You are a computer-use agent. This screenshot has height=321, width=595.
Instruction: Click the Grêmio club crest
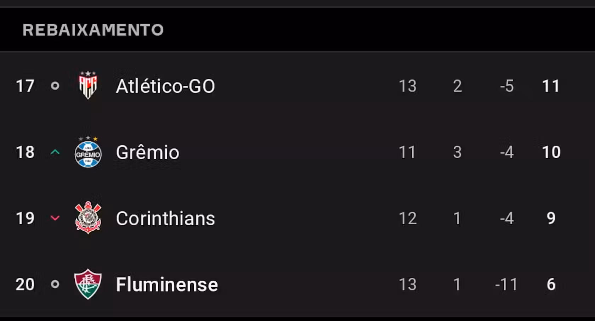click(x=88, y=152)
